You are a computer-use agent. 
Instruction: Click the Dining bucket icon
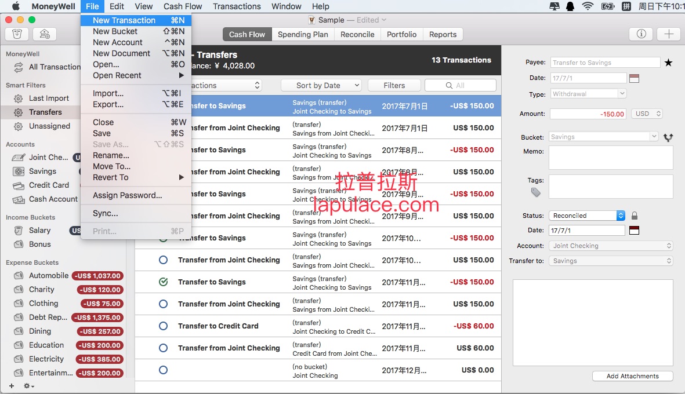(x=19, y=331)
